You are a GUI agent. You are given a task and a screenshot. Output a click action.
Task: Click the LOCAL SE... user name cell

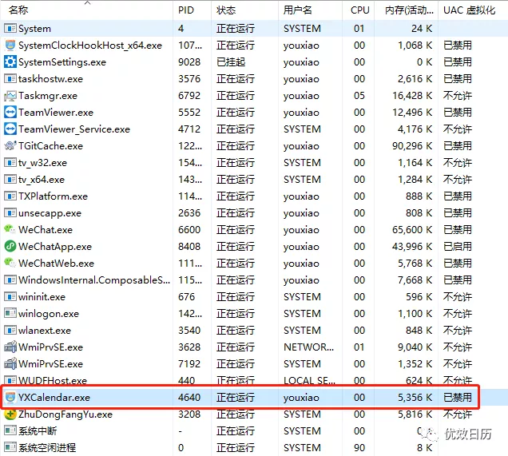coord(309,380)
